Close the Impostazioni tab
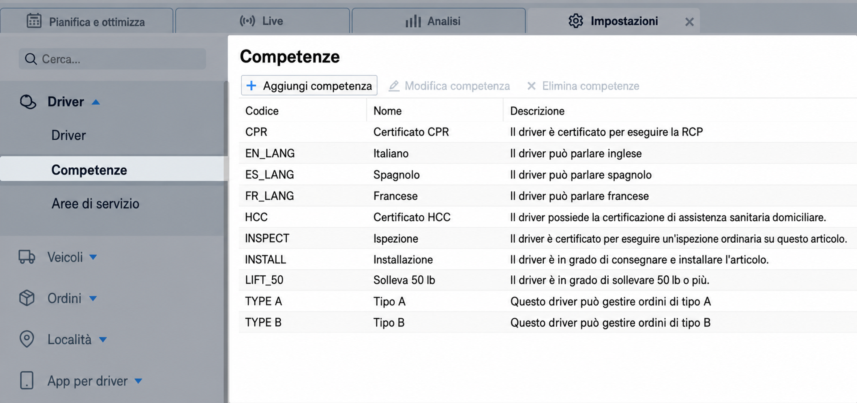 pos(689,22)
